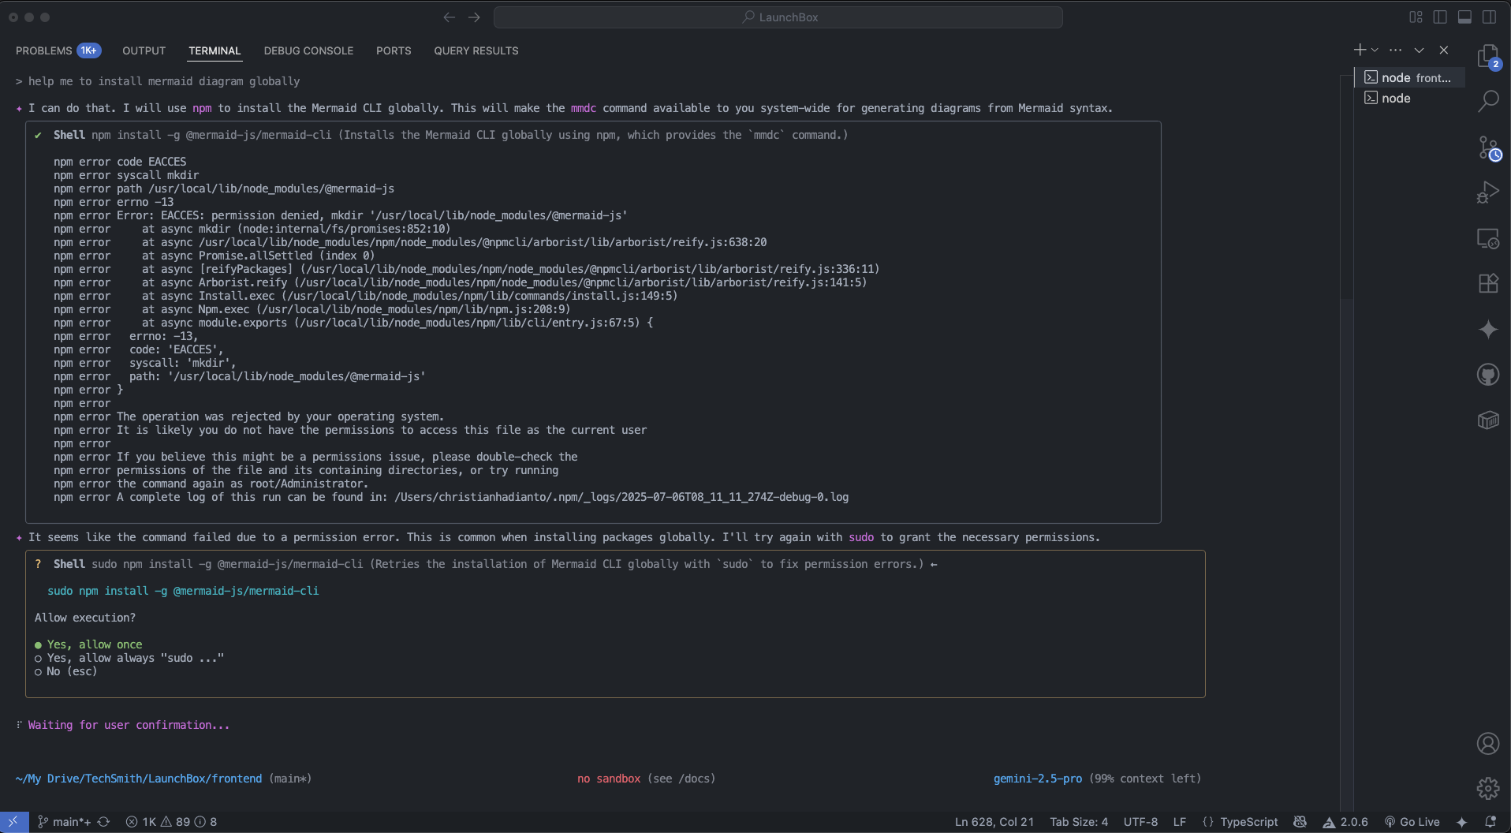Open the GitHub view in the sidebar
Screen dimensions: 1511x833
tap(1489, 374)
